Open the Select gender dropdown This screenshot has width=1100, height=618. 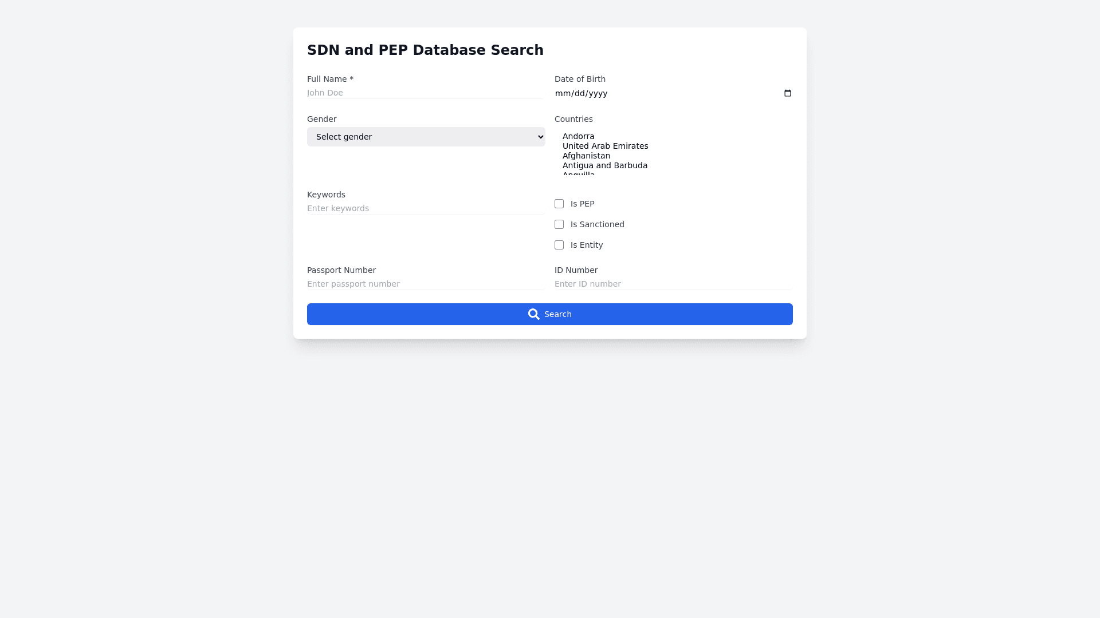tap(426, 137)
